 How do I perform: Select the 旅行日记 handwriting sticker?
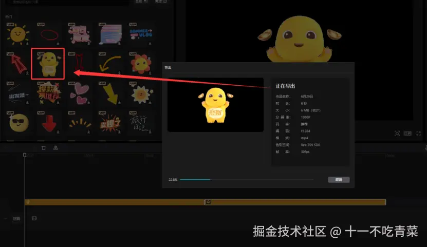[x=141, y=123]
